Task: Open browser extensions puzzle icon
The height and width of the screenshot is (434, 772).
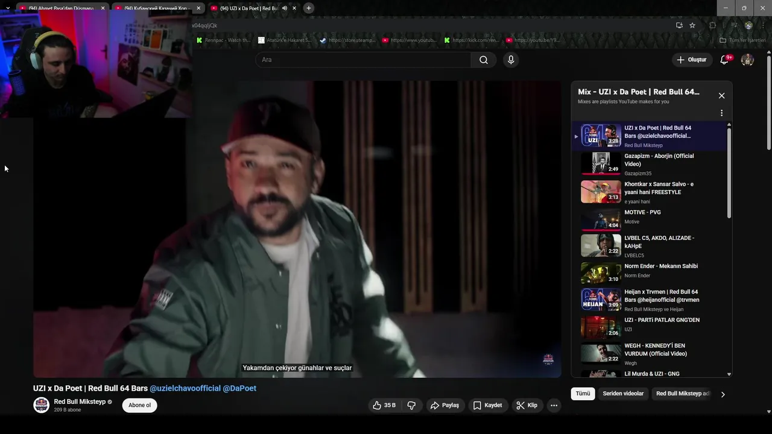Action: (x=712, y=25)
